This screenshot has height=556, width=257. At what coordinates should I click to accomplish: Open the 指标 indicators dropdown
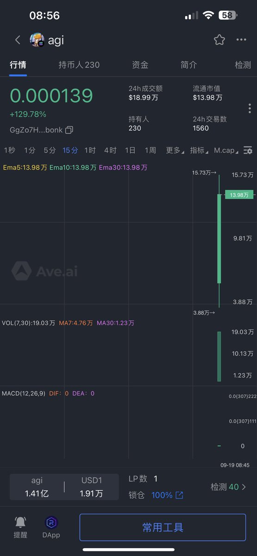coord(199,150)
